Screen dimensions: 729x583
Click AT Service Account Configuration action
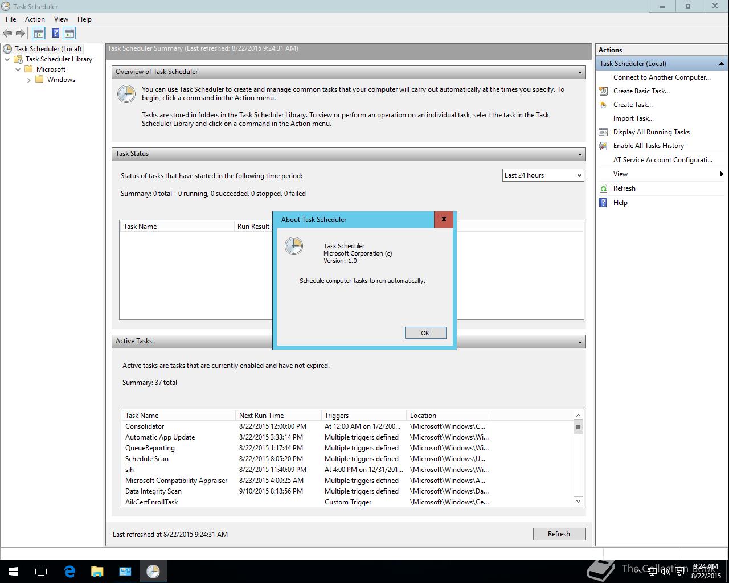663,160
